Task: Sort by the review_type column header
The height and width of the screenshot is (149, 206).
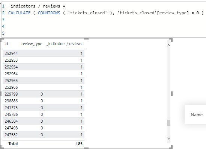Action: pyautogui.click(x=32, y=44)
